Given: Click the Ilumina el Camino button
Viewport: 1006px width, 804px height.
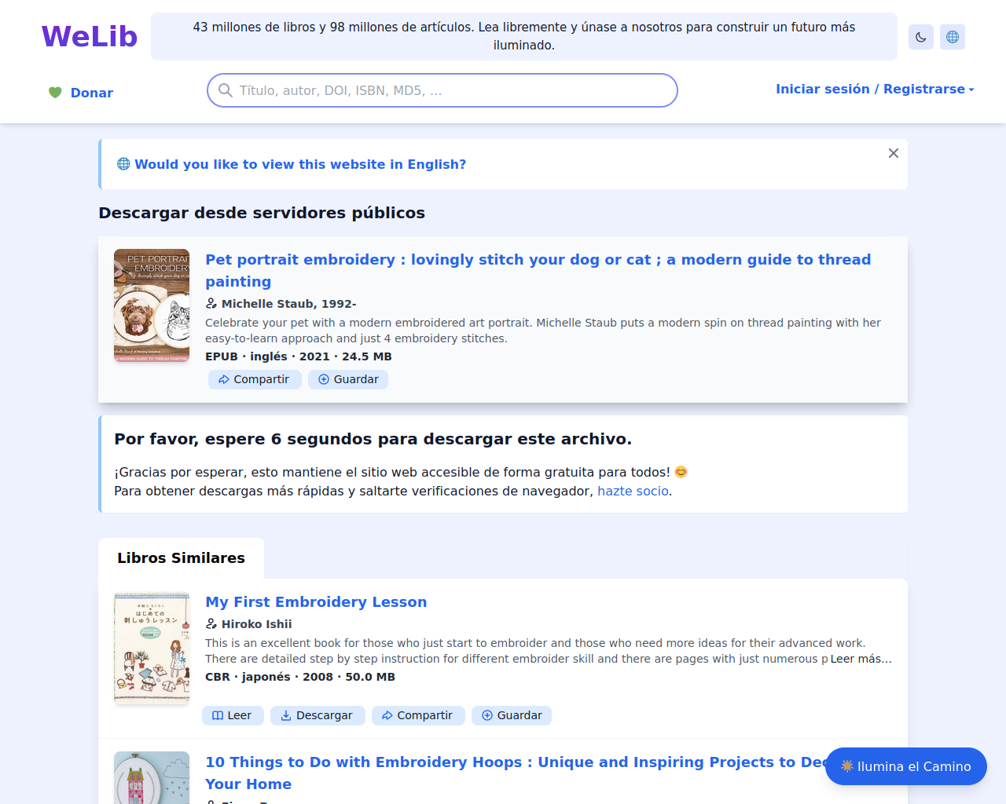Looking at the screenshot, I should [906, 766].
